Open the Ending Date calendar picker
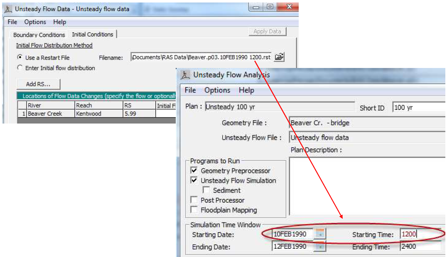Image resolution: width=447 pixels, height=257 pixels. 319,247
